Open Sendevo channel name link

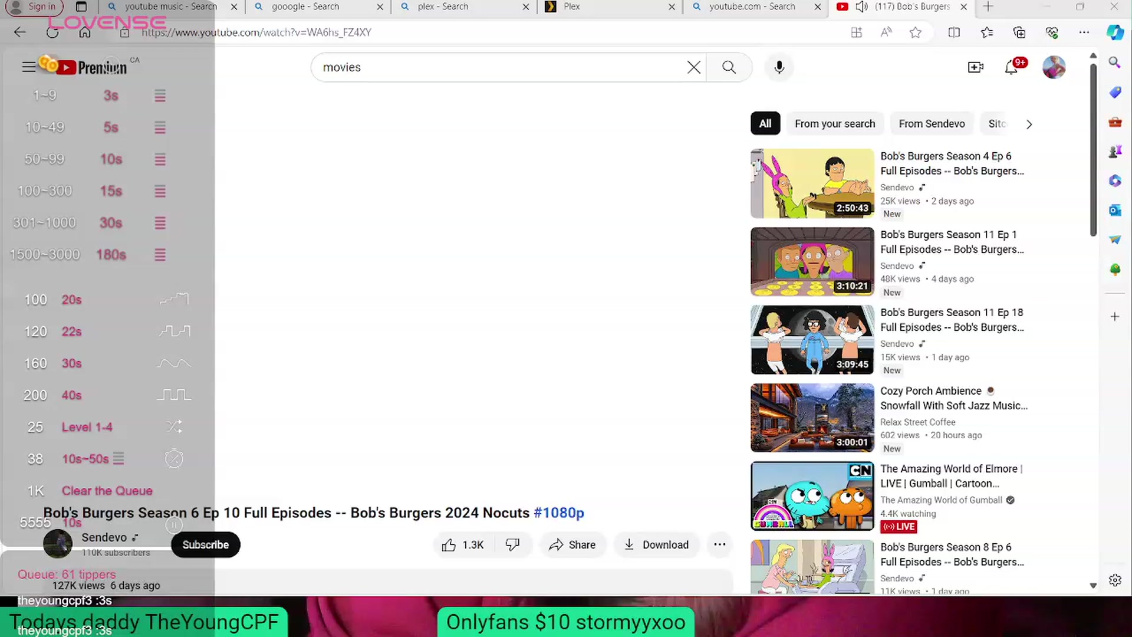coord(104,537)
